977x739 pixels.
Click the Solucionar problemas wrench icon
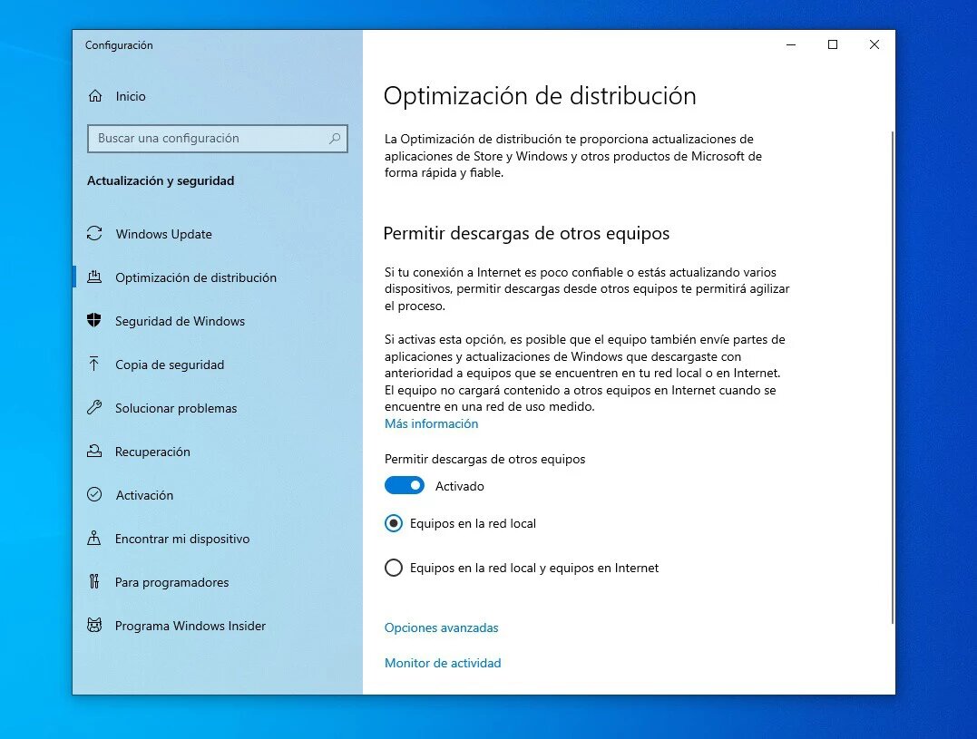pyautogui.click(x=94, y=408)
